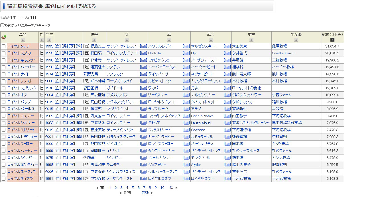Open the [血] pedigree link for ロイヤルキャンサー
366x198 pixels.
coord(57,60)
